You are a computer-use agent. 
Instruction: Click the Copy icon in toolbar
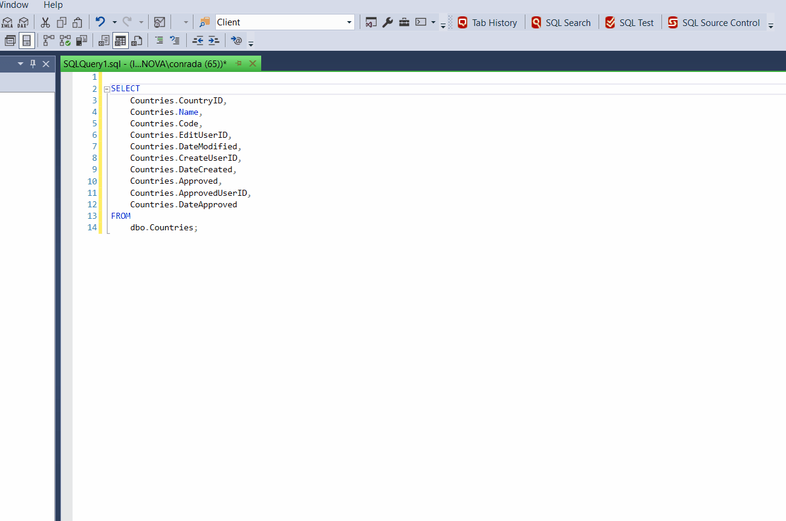(62, 22)
